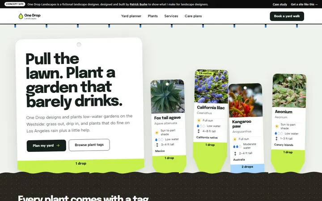
Task: Click the 4–8 ft tall text
Action: coord(209,131)
